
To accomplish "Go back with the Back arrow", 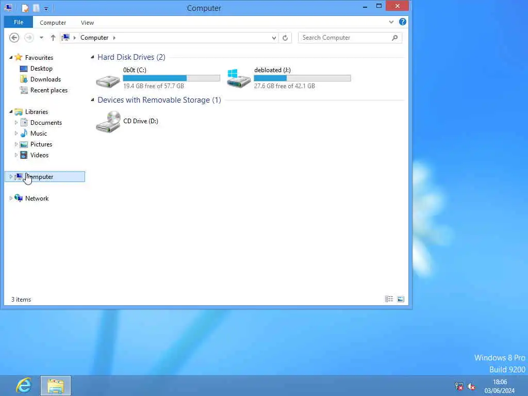I will 14,38.
